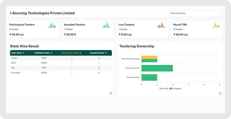Toggle Participated series in chart legend
231x119 pixels.
click(175, 88)
